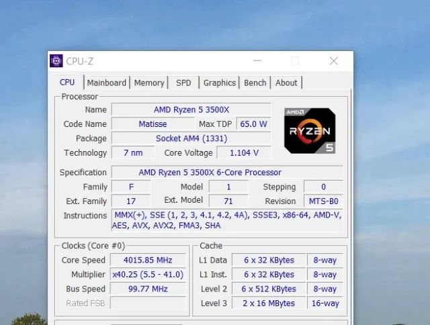Click the Core Voltage value '1.104 V'
This screenshot has height=325, width=430.
[x=244, y=152]
